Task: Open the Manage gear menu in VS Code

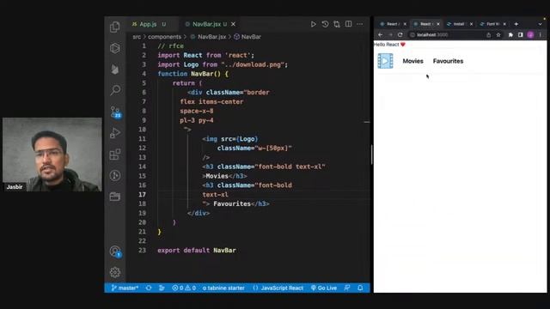Action: (x=115, y=272)
